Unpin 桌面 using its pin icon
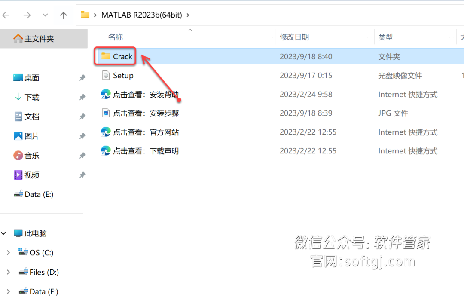The image size is (464, 297). (x=82, y=78)
